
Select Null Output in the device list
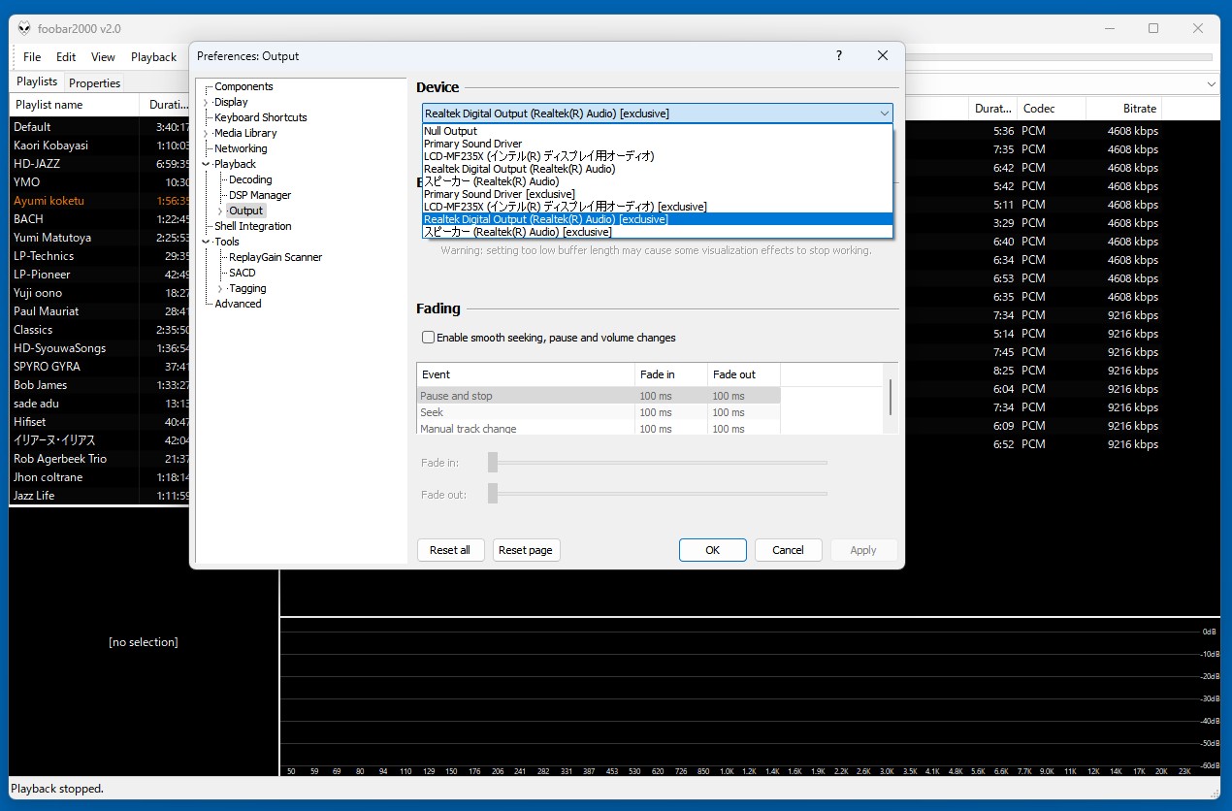(x=658, y=131)
